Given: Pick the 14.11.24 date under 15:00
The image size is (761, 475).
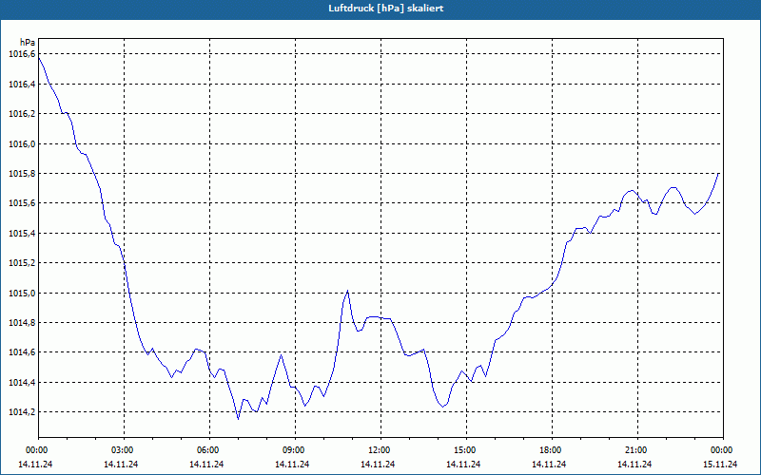Looking at the screenshot, I should pyautogui.click(x=463, y=464).
